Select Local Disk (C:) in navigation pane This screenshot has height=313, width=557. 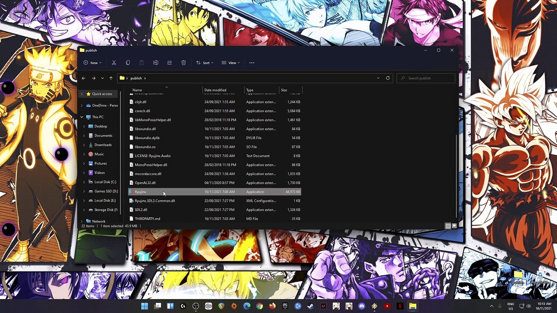[105, 182]
